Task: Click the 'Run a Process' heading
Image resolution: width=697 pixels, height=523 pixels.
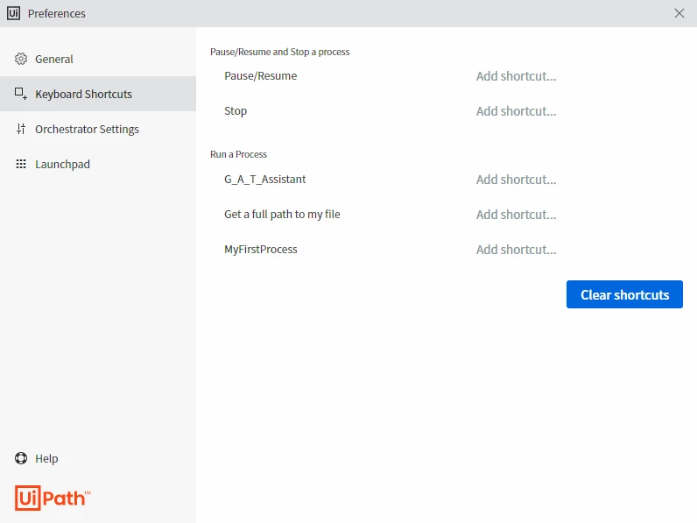Action: point(239,154)
